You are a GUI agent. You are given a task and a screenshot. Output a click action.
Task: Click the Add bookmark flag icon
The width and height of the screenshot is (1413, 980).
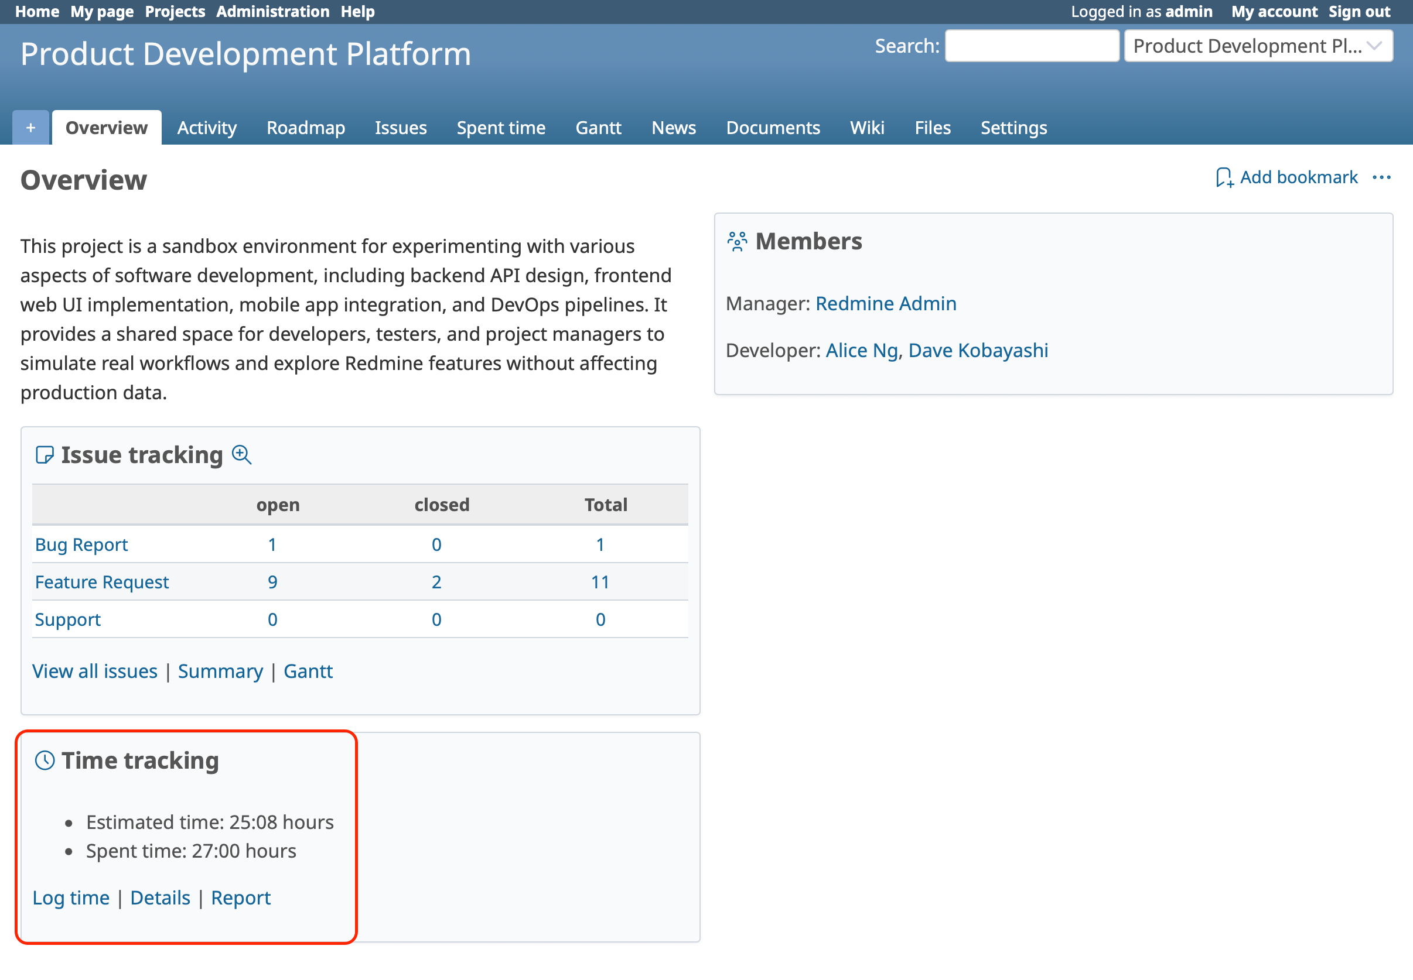tap(1225, 177)
